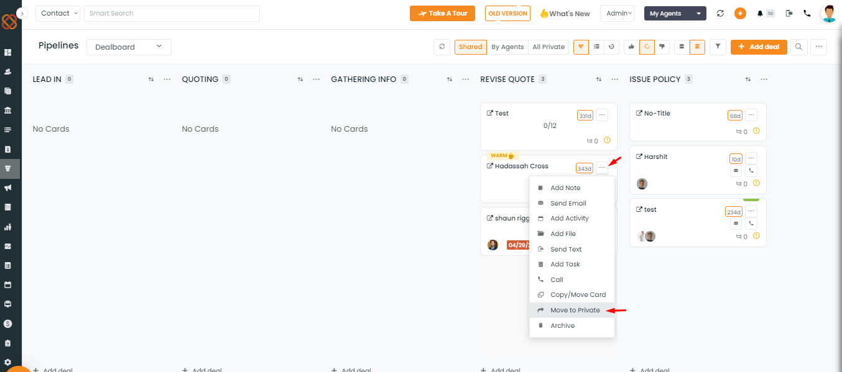This screenshot has width=842, height=372.
Task: Click the text message icon in header
Action: point(789,13)
